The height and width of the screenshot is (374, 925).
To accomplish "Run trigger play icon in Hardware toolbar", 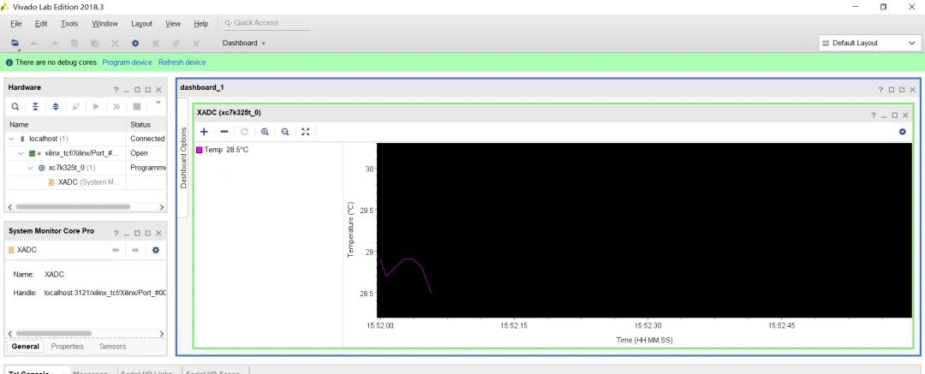I will click(x=96, y=107).
